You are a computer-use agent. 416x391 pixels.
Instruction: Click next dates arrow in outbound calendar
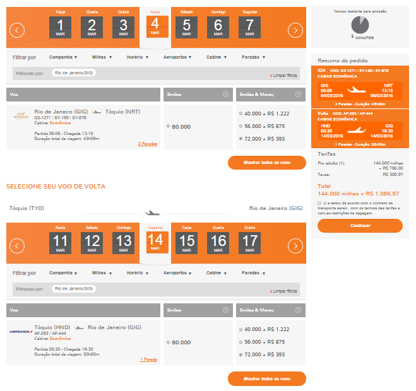(295, 30)
